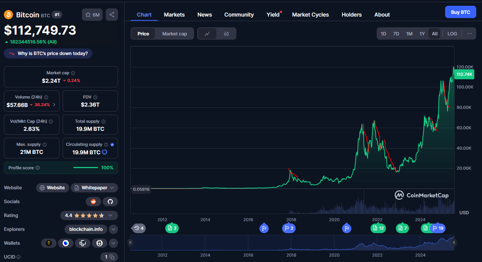Viewport: 482px width, 262px height.
Task: Click the left range handle of chart navigator
Action: (x=130, y=242)
